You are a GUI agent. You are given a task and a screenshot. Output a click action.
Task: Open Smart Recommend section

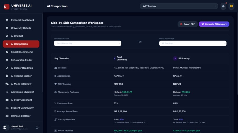[21, 52]
